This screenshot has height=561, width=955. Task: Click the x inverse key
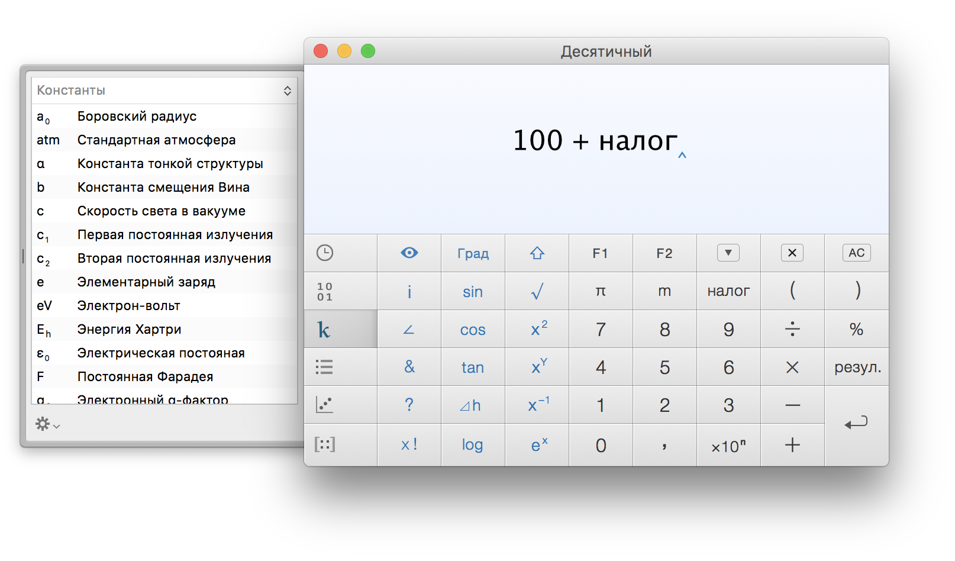point(537,405)
